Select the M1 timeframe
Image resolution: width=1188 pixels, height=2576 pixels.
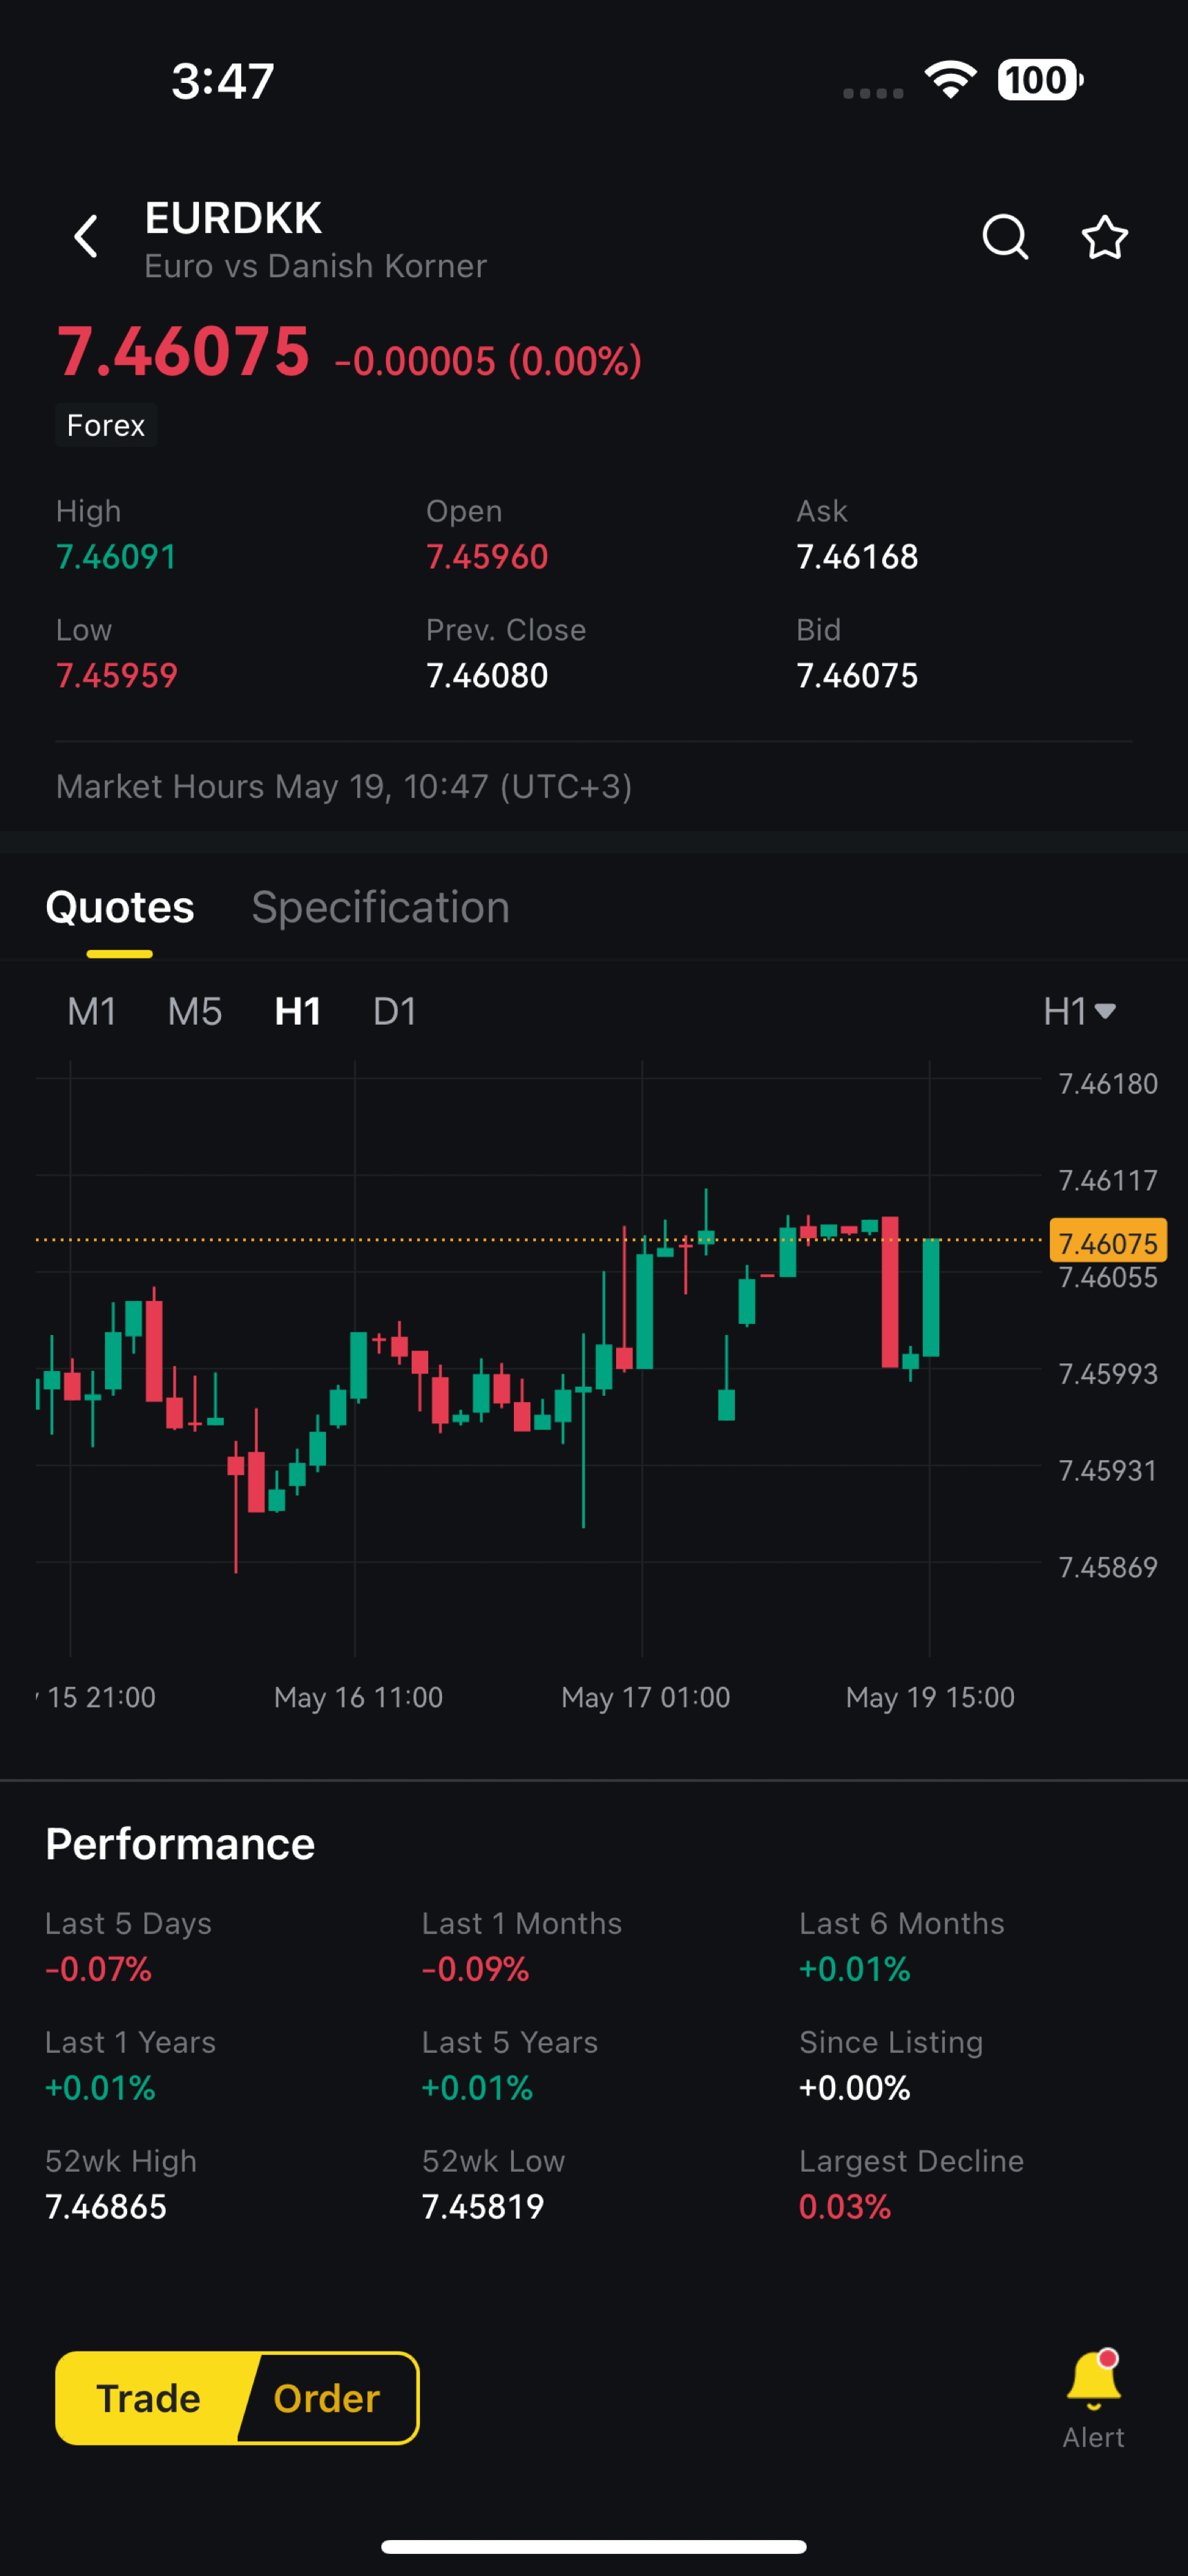click(x=91, y=1011)
